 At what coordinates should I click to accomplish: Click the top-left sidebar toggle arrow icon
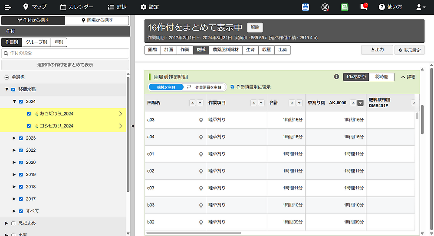tap(7, 7)
